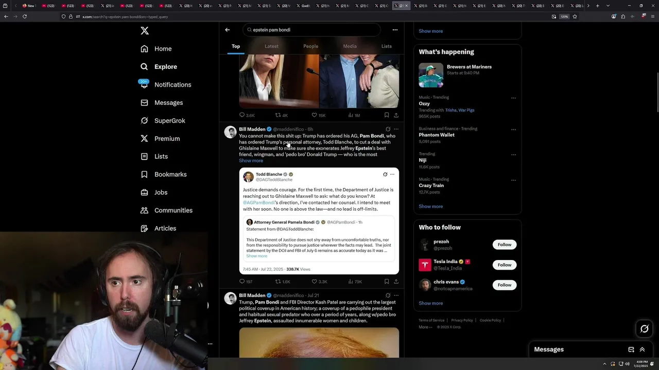Image resolution: width=659 pixels, height=370 pixels.
Task: Follow prezoh account
Action: [505, 245]
